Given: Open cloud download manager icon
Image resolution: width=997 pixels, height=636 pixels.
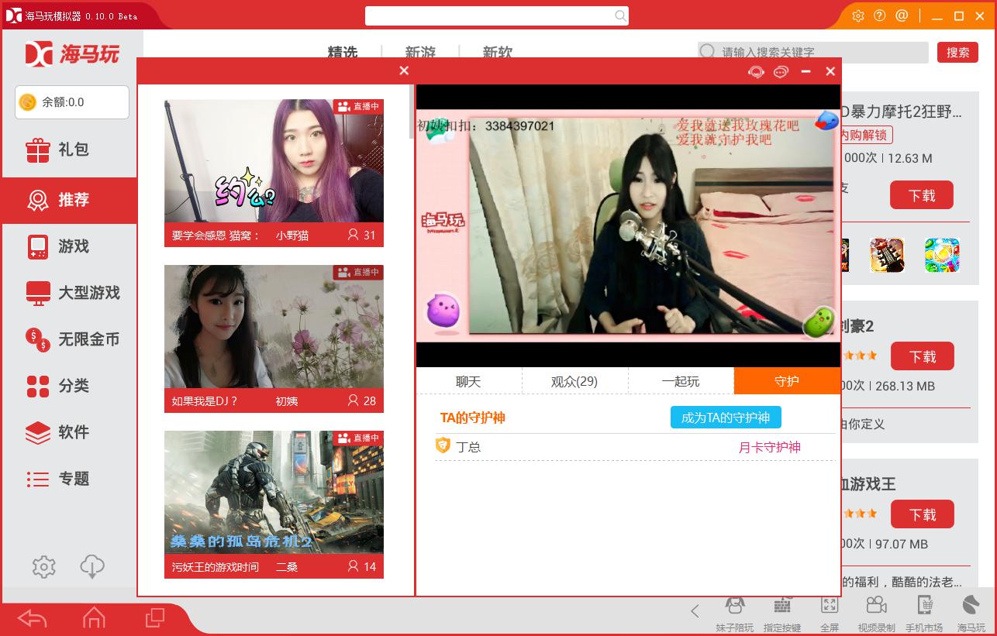Looking at the screenshot, I should tap(92, 567).
